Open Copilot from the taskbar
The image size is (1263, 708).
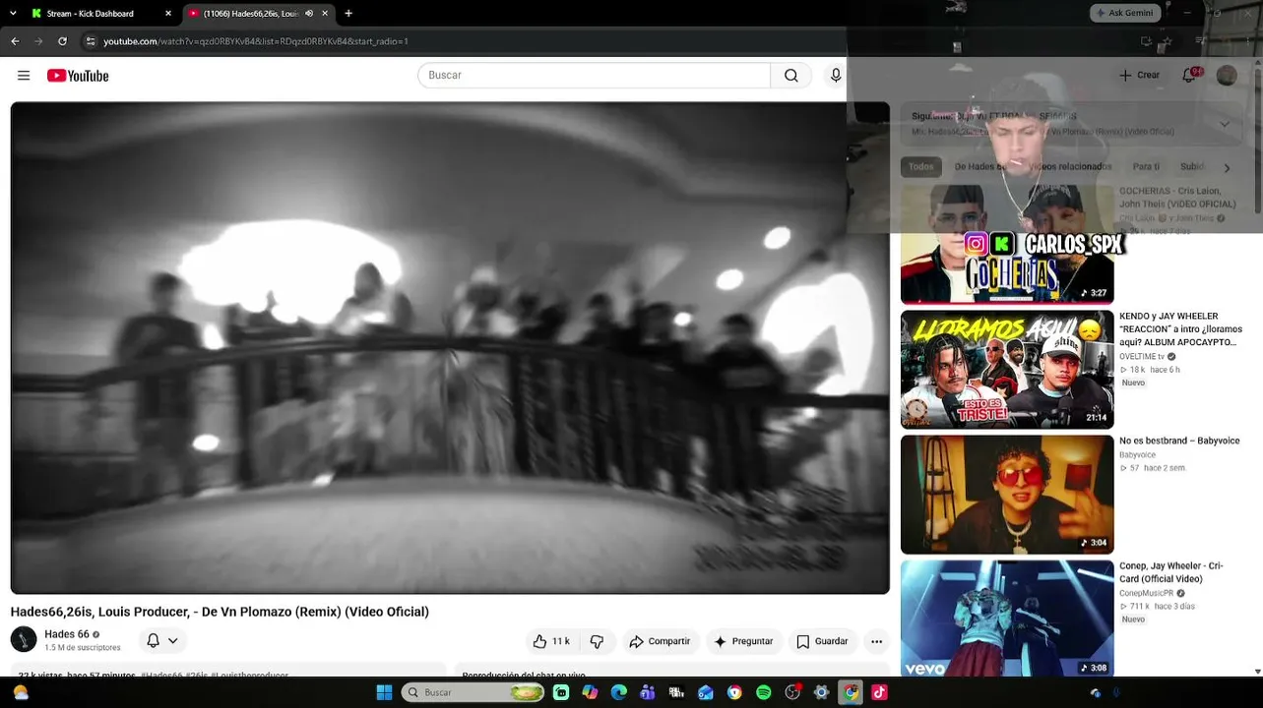click(x=590, y=692)
